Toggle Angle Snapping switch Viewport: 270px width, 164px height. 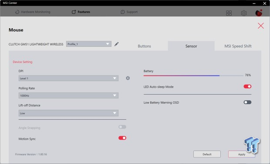click(122, 127)
